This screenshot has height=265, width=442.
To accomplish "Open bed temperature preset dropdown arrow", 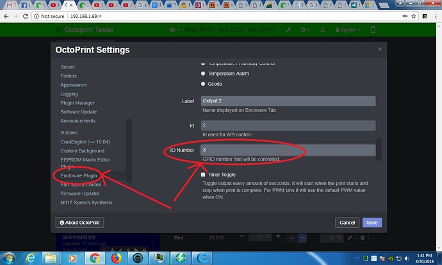I will click(x=302, y=237).
